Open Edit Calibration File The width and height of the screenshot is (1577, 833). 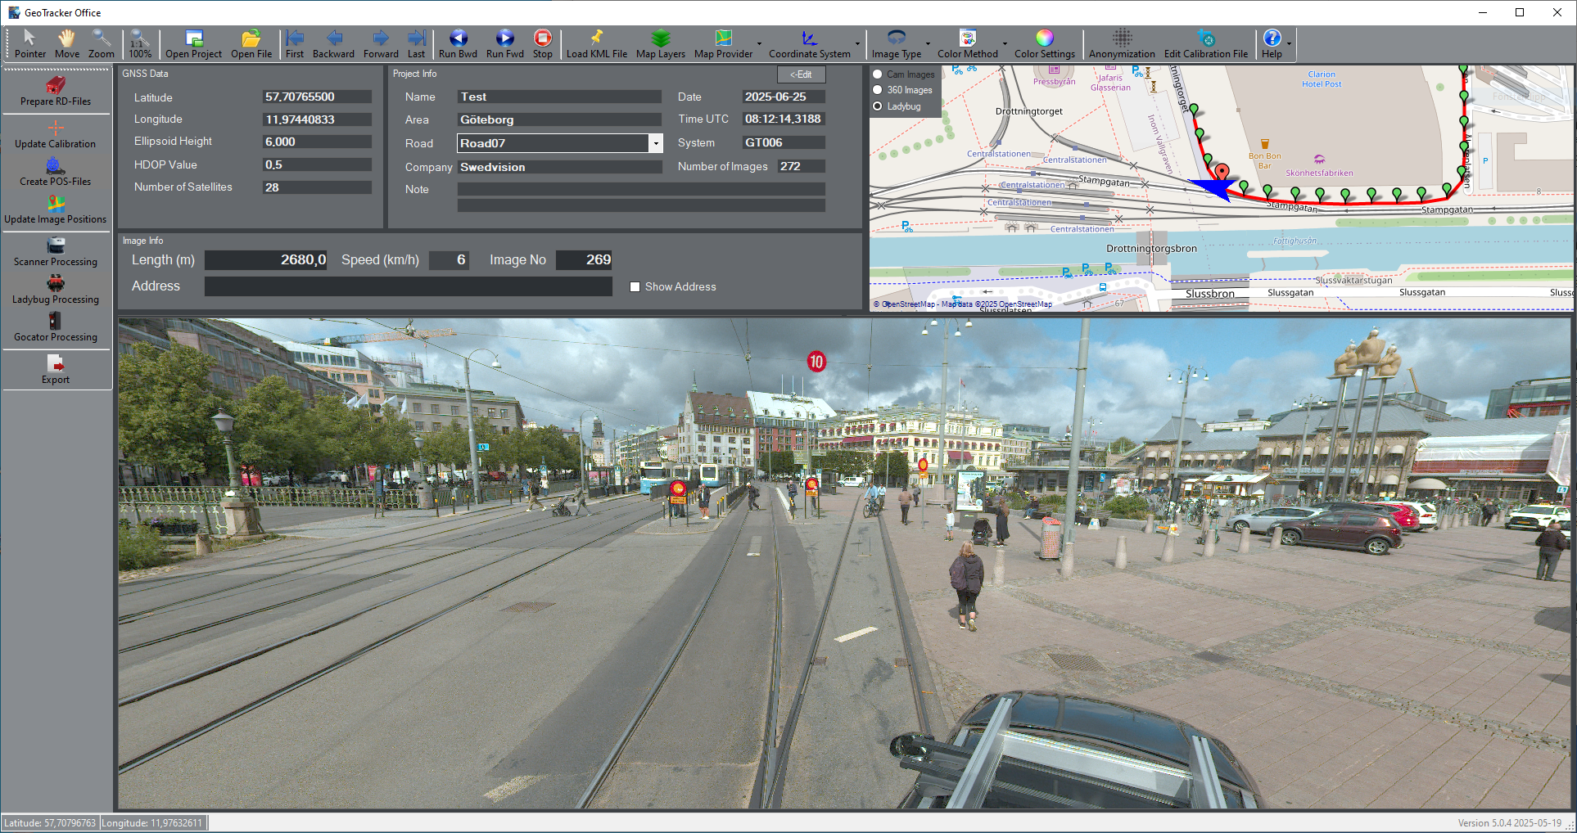[x=1206, y=38]
